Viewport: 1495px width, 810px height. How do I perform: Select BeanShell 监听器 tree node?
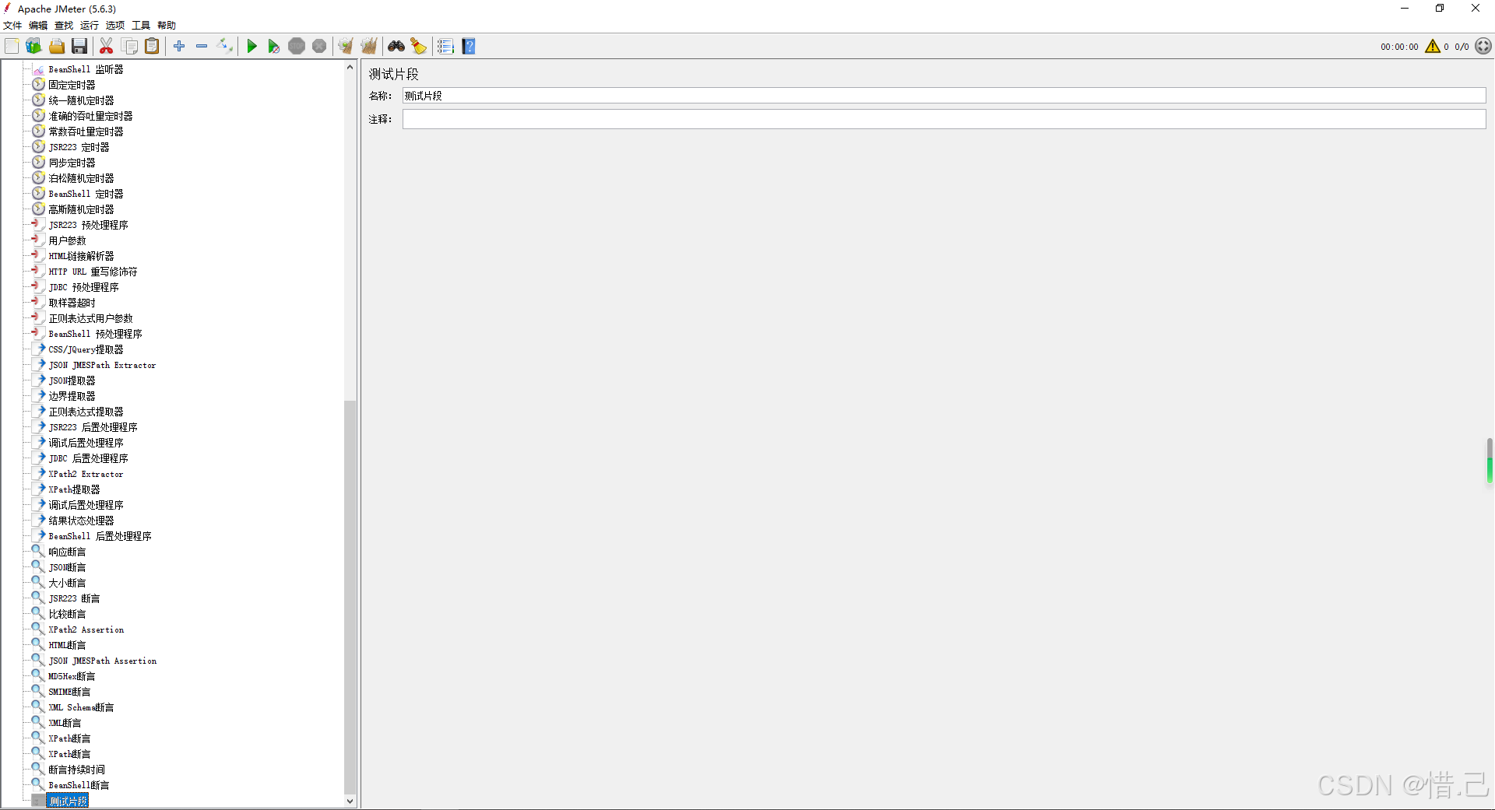tap(86, 69)
